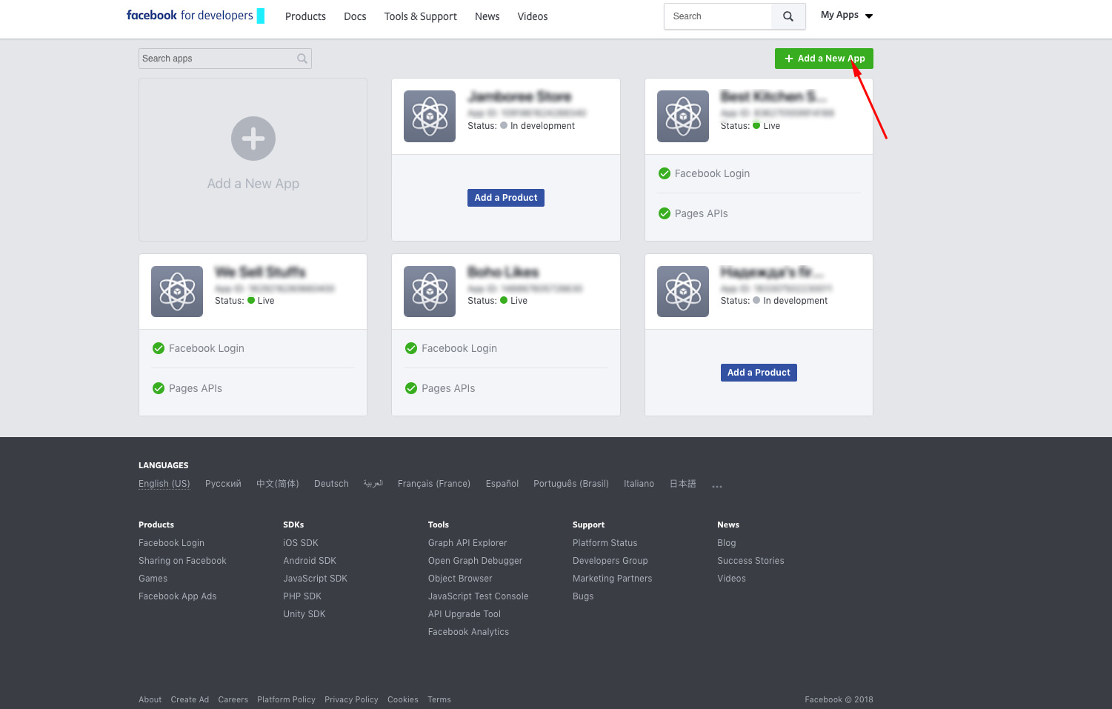This screenshot has height=709, width=1112.
Task: Open the Blog footer link
Action: coord(727,543)
